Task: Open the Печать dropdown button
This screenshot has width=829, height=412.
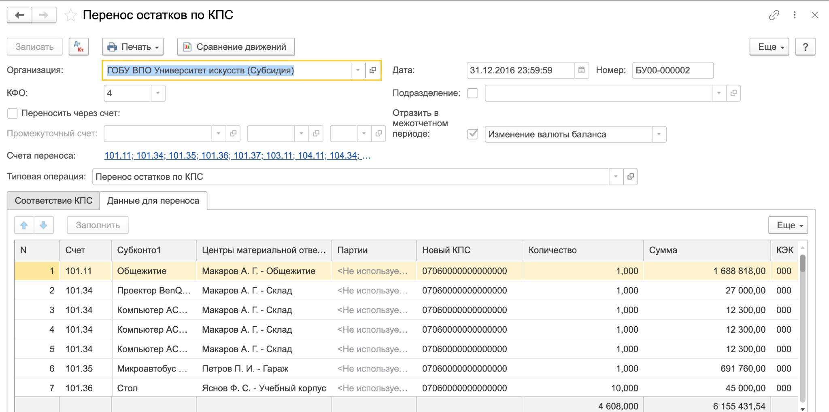Action: (133, 47)
